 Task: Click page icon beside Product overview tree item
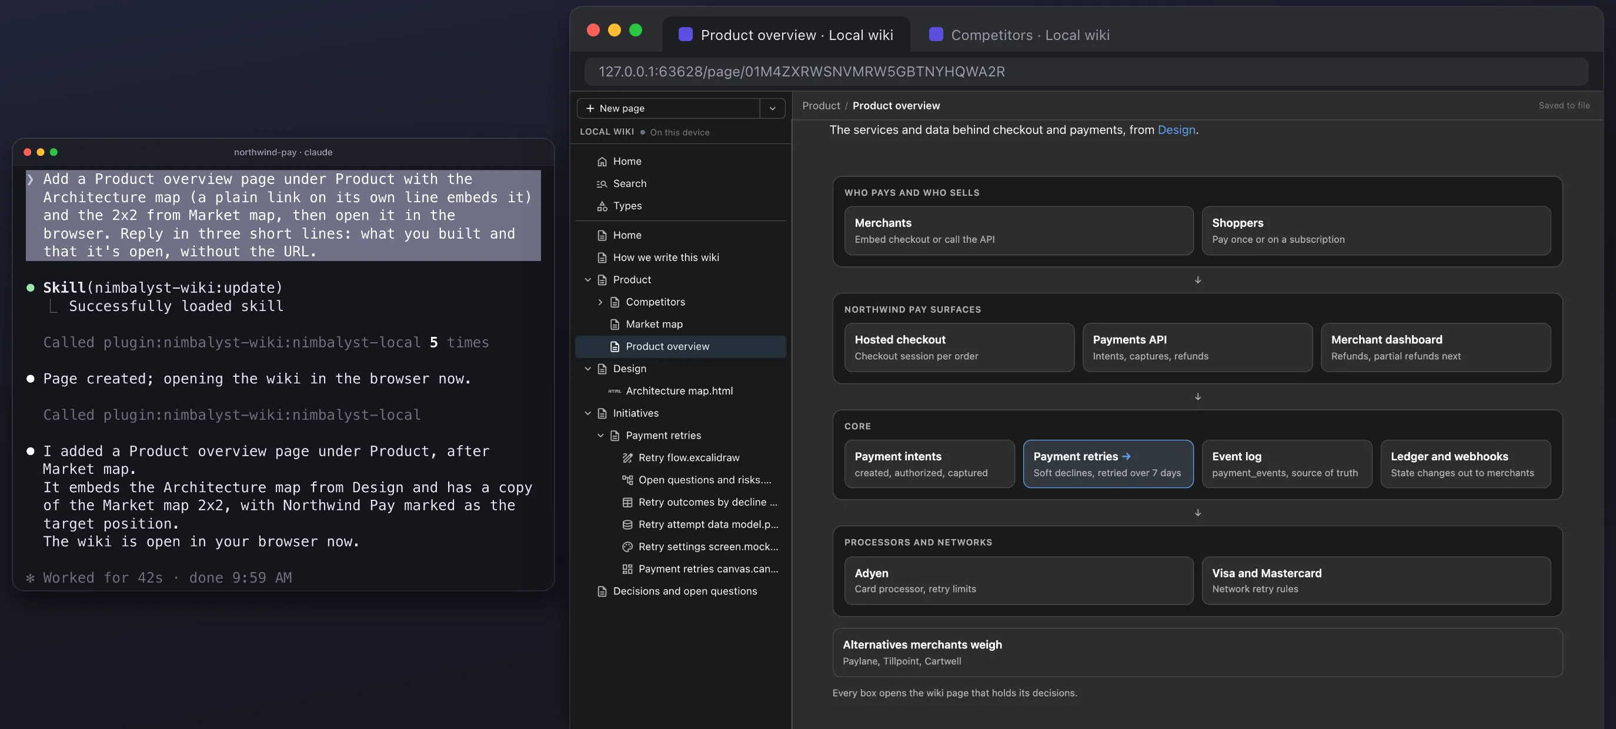[615, 346]
